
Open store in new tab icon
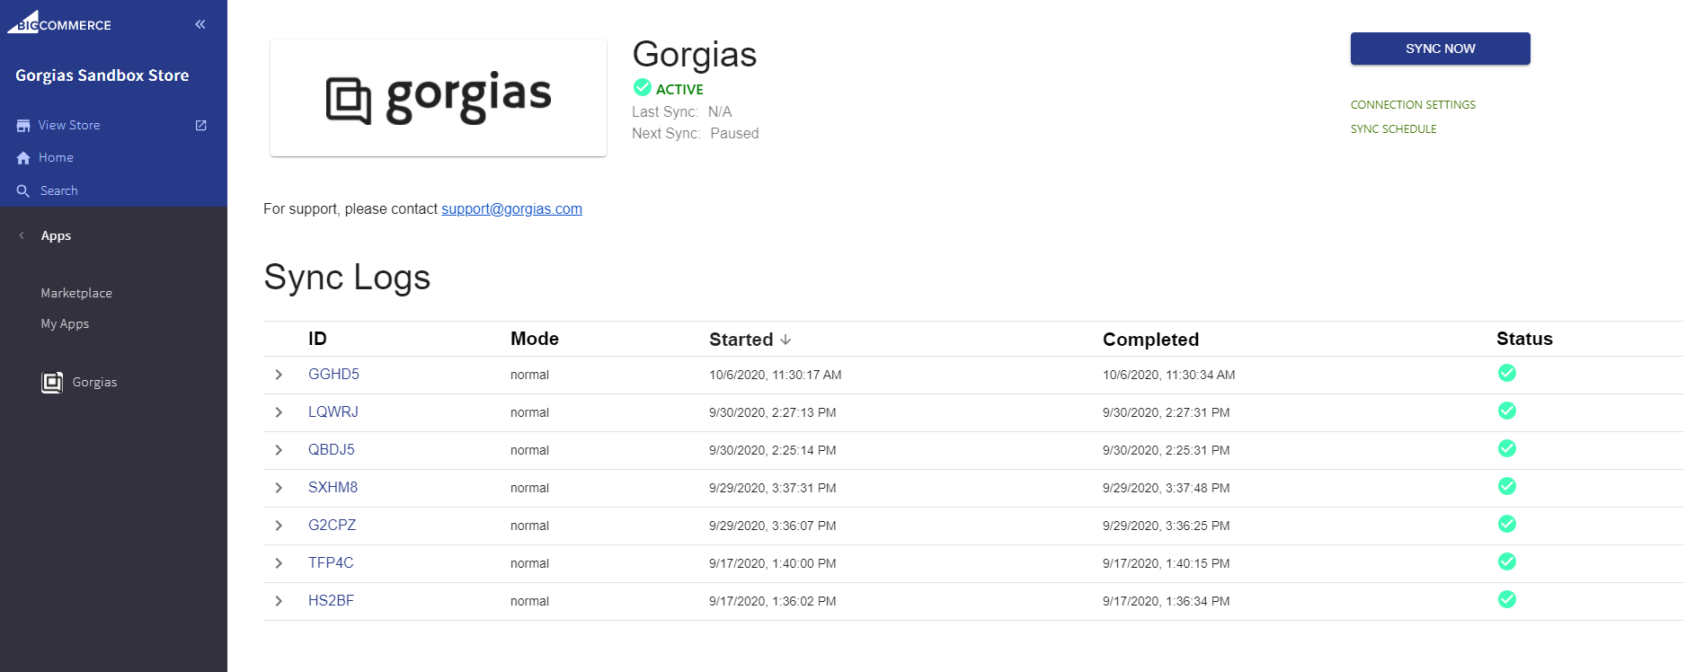[x=201, y=126]
